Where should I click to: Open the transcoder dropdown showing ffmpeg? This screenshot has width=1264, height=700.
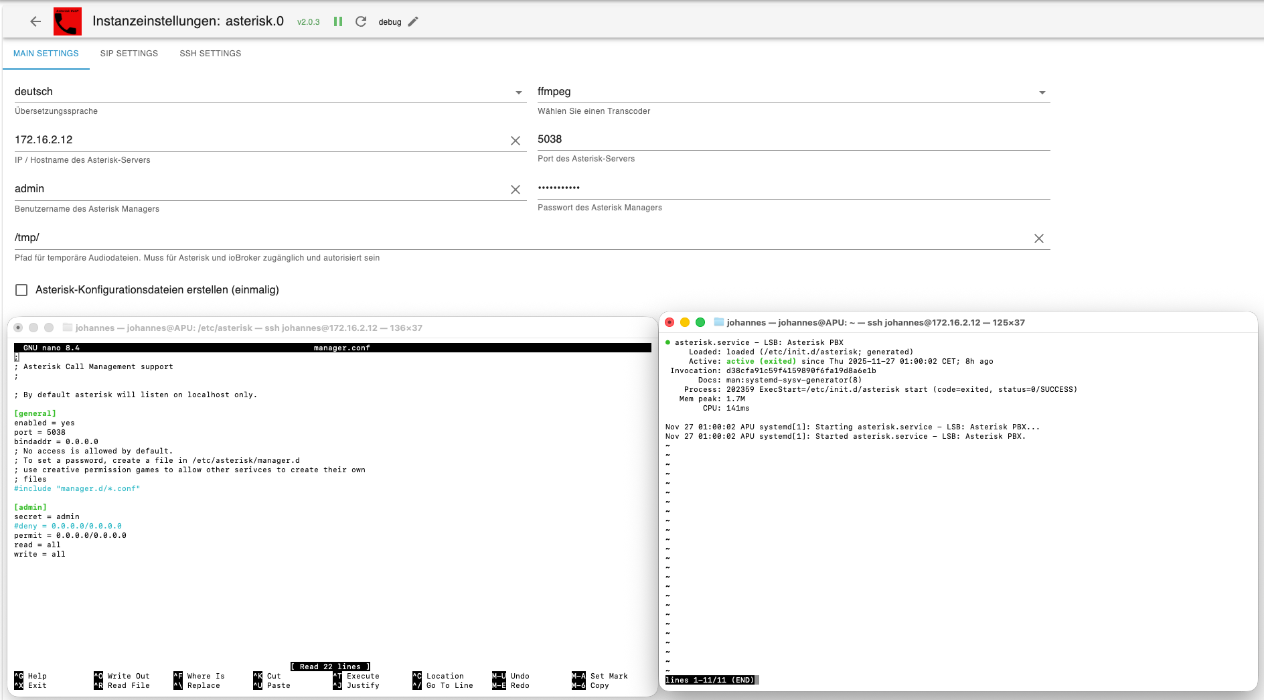(x=794, y=92)
